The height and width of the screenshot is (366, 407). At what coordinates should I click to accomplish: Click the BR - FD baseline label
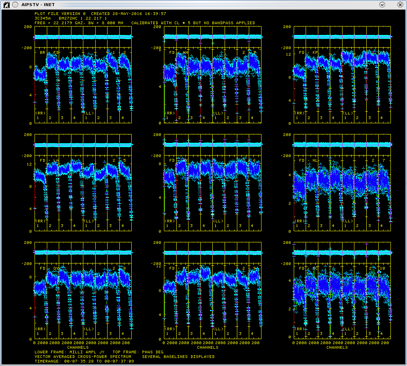tap(49, 53)
